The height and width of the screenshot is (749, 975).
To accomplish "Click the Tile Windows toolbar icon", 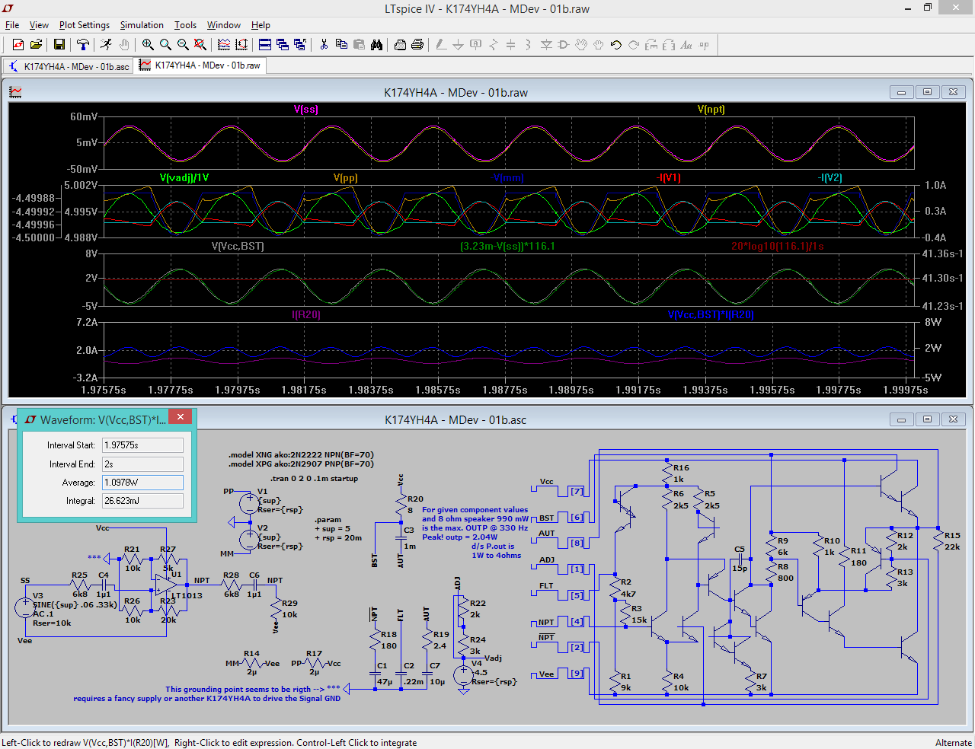I will (265, 45).
